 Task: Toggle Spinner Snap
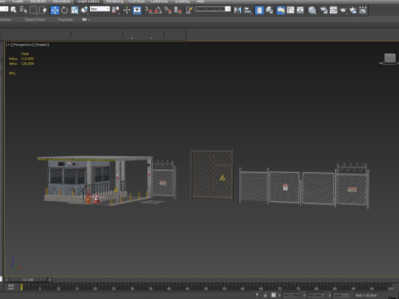pyautogui.click(x=178, y=10)
